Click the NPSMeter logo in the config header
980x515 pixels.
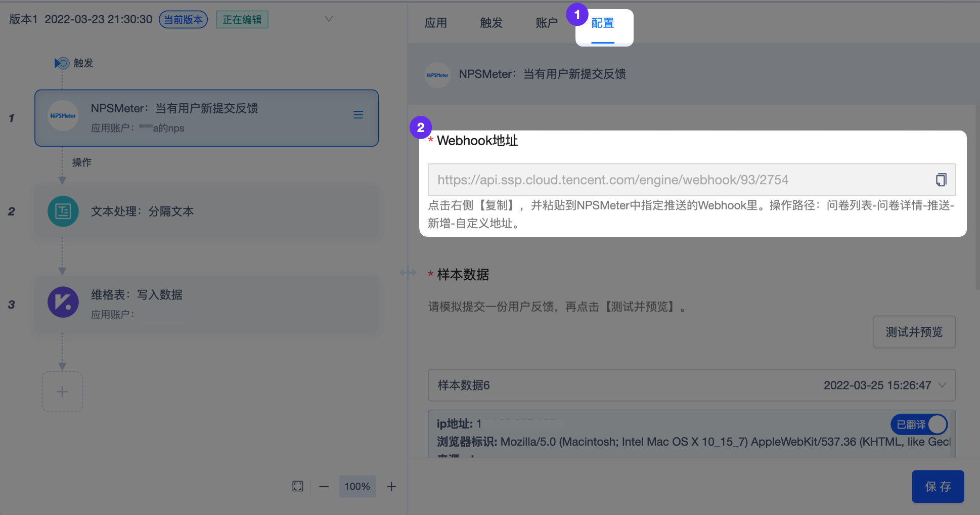[x=438, y=75]
